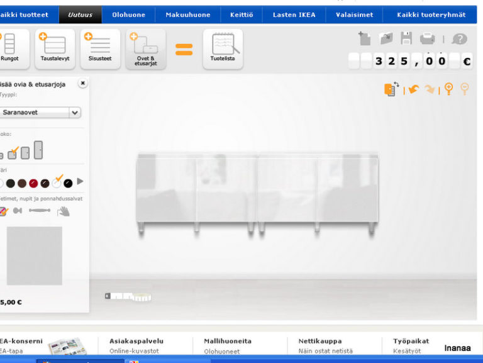Open the Uutuus tab

[80, 14]
